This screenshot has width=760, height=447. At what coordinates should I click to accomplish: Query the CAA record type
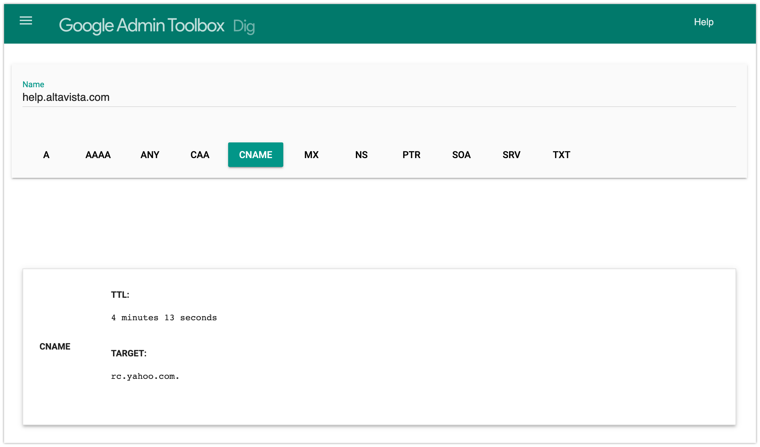(x=200, y=155)
